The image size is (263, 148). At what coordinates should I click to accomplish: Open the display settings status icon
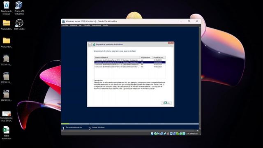pyautogui.click(x=171, y=134)
